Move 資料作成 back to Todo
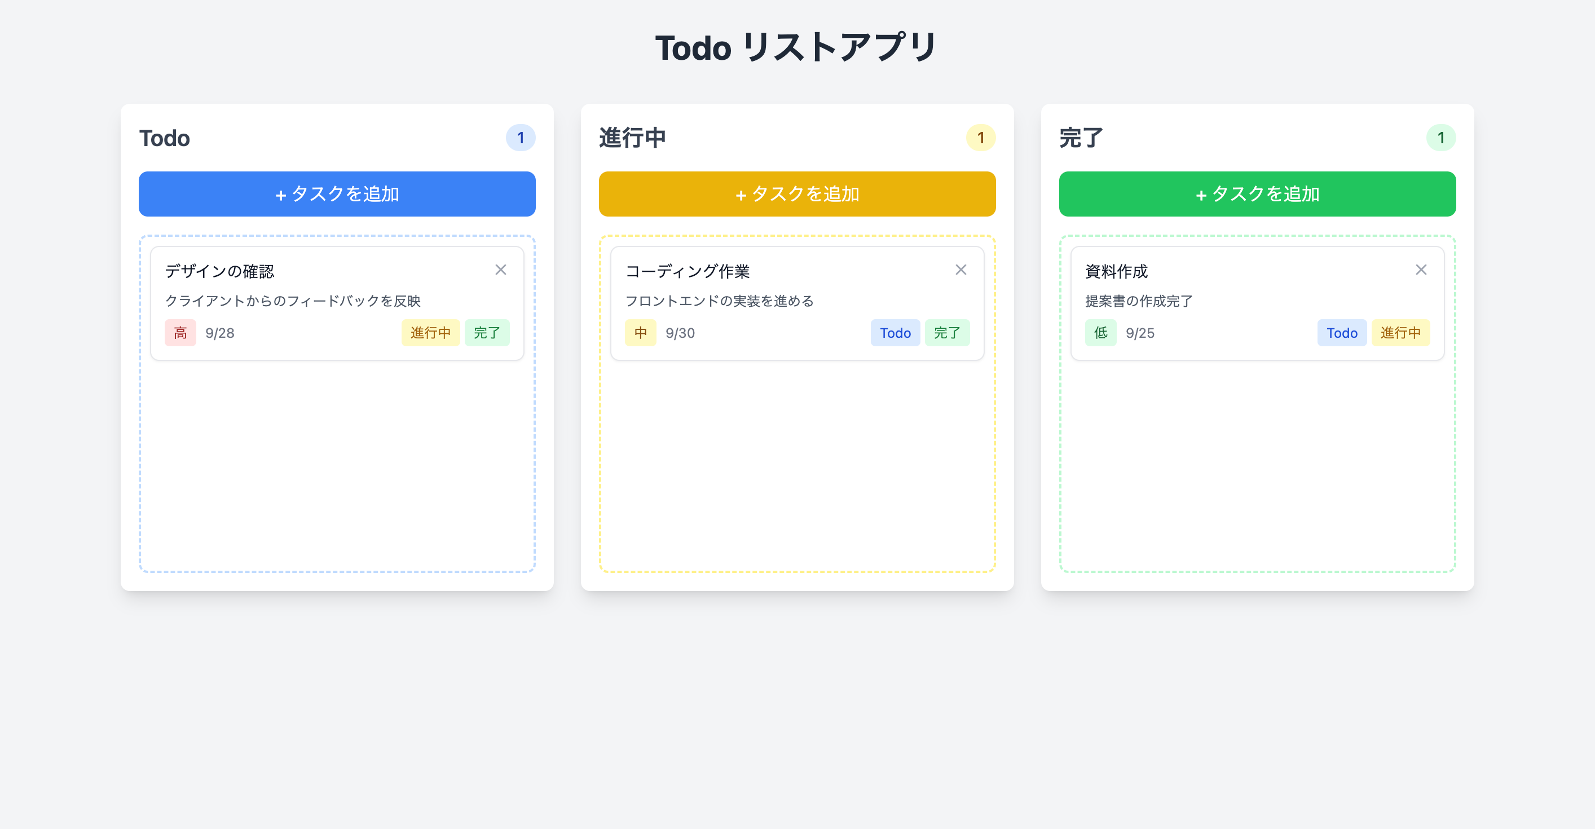Screen dimensions: 1595x829 click(x=1341, y=333)
